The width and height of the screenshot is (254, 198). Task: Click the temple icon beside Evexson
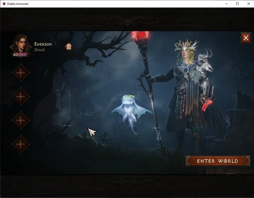click(x=69, y=46)
